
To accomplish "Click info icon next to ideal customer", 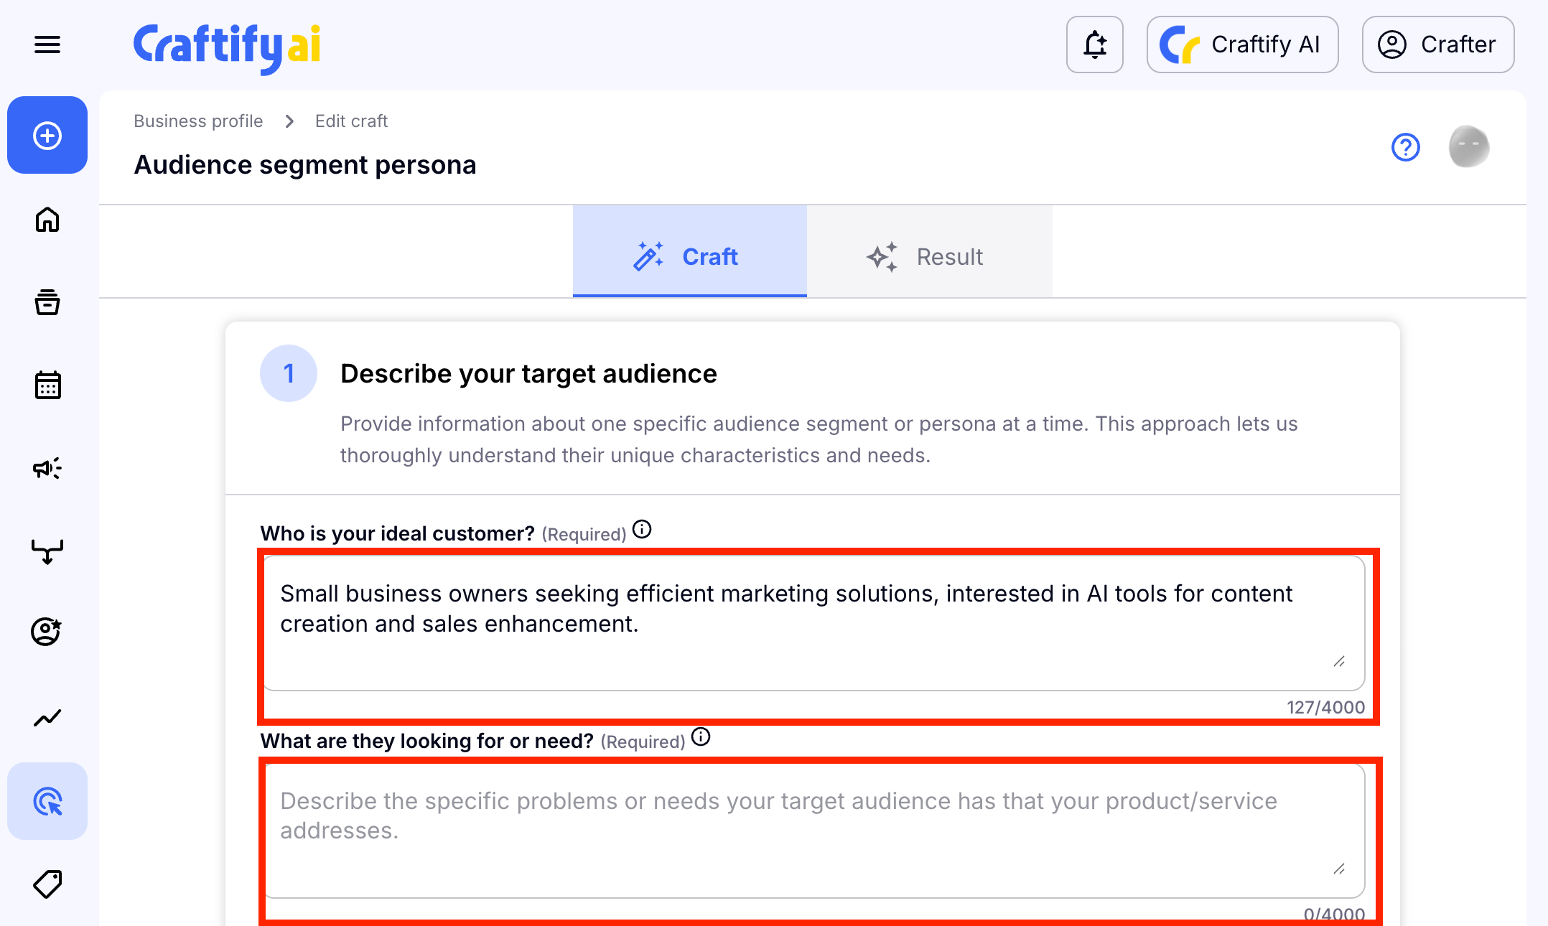I will tap(642, 530).
